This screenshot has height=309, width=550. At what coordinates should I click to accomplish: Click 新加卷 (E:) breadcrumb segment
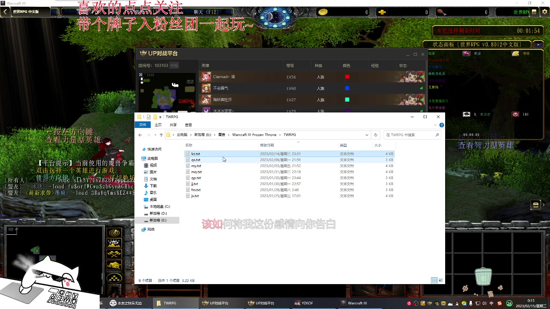click(203, 135)
